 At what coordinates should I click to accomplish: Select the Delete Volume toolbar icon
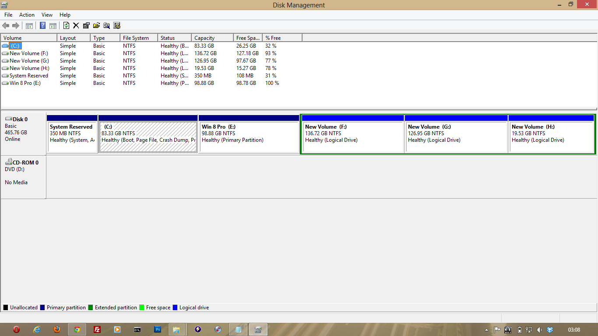76,25
